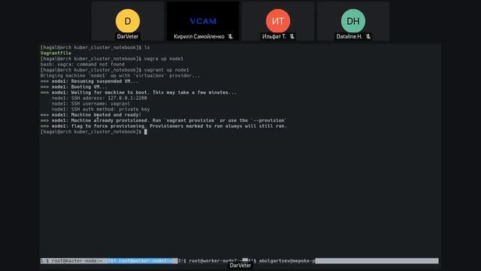Click the terminal cursor at the last prompt

pos(146,132)
